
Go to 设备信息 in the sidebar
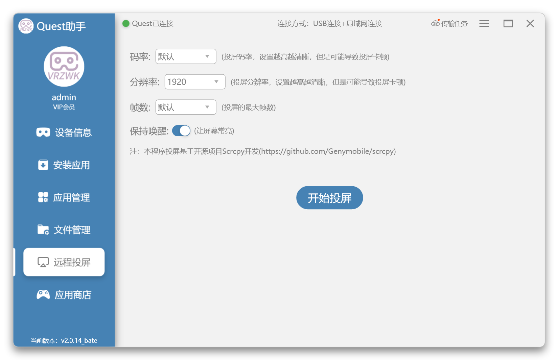pos(73,133)
